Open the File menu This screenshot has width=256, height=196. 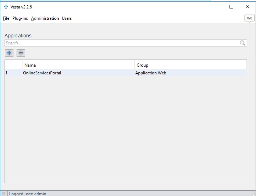click(x=6, y=18)
